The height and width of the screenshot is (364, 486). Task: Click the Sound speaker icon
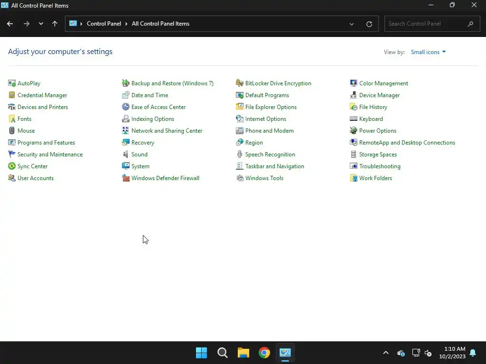[125, 155]
